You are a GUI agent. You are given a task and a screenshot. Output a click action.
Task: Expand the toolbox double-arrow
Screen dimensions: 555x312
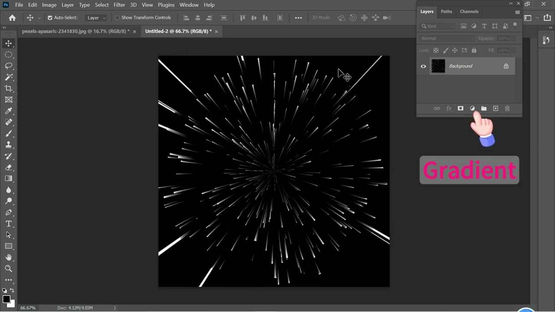(x=4, y=28)
